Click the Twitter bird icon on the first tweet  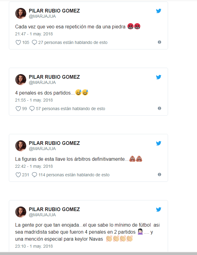[x=159, y=11]
